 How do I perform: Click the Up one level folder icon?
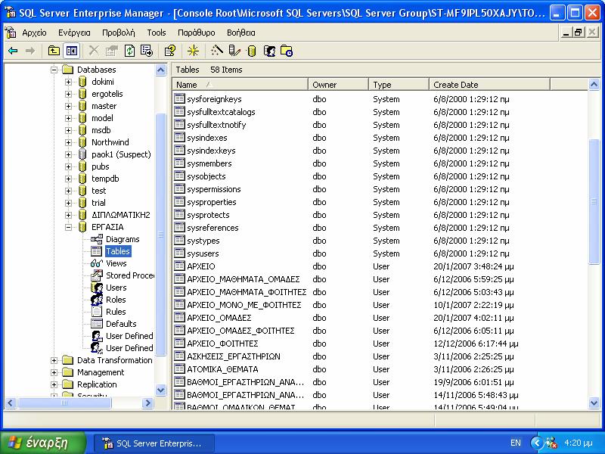[54, 51]
